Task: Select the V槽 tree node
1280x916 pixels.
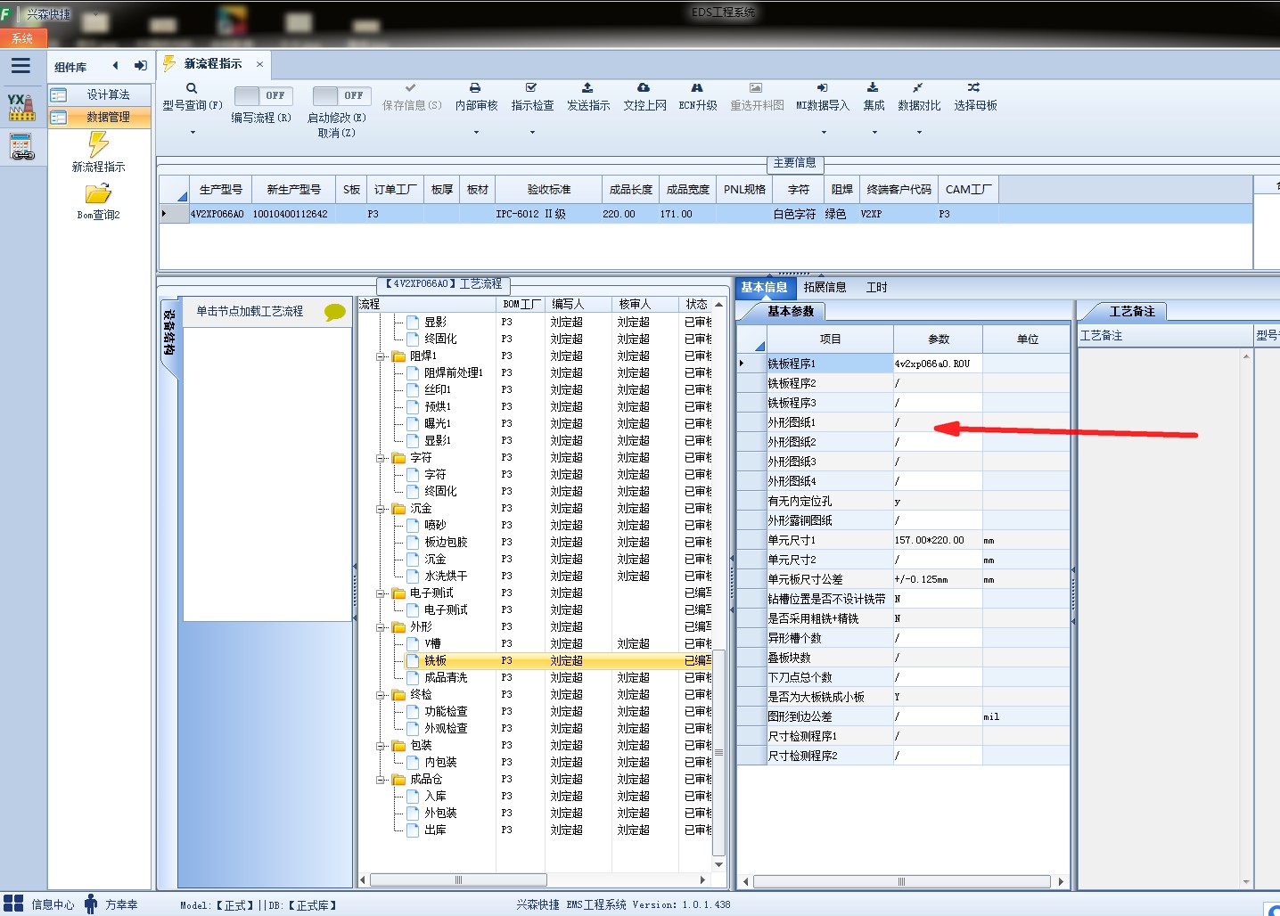Action: pyautogui.click(x=433, y=644)
